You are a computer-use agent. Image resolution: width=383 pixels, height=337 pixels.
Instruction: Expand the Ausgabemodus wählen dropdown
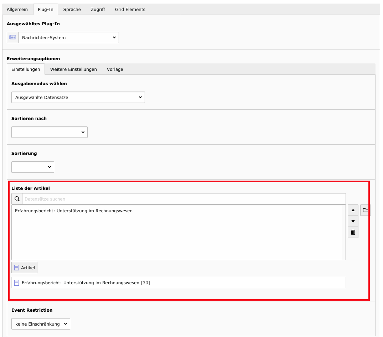[78, 97]
